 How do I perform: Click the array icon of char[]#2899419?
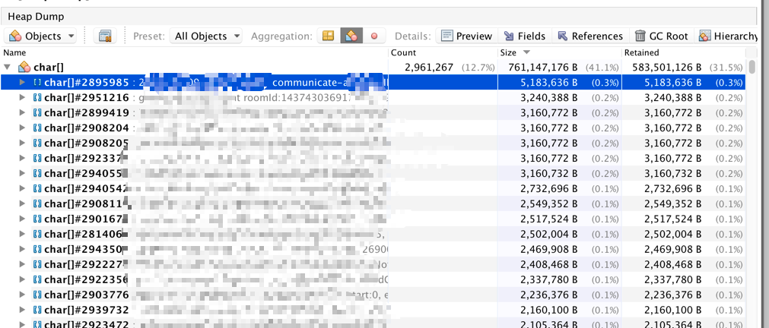[x=37, y=112]
